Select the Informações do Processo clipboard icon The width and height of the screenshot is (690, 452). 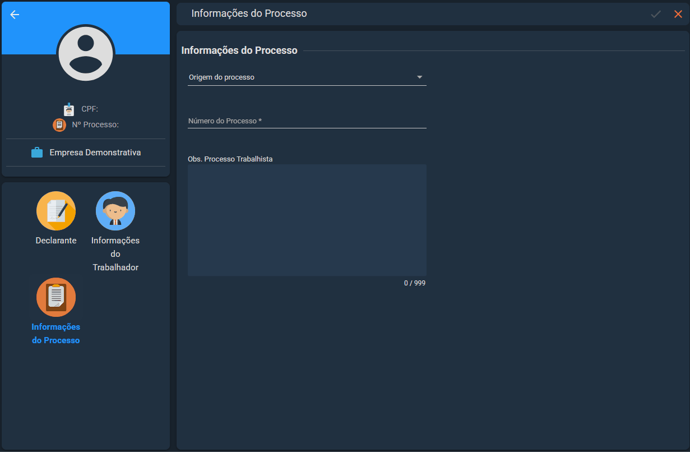coord(56,297)
